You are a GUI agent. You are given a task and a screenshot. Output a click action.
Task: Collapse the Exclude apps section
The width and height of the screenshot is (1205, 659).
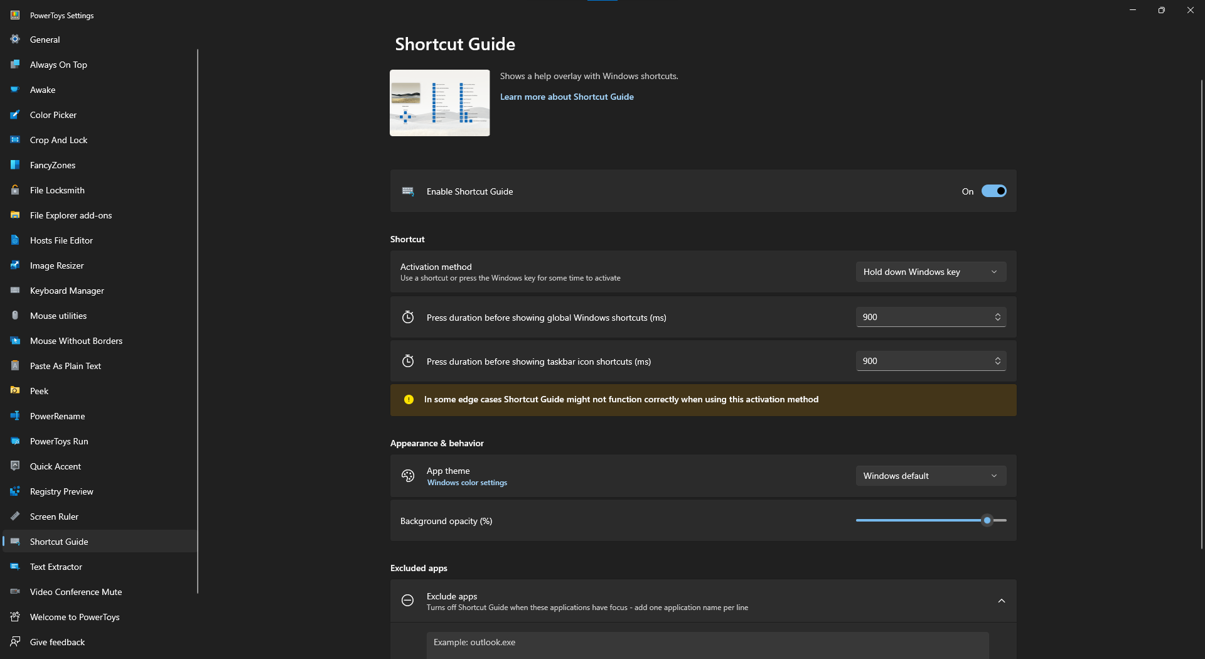1001,601
